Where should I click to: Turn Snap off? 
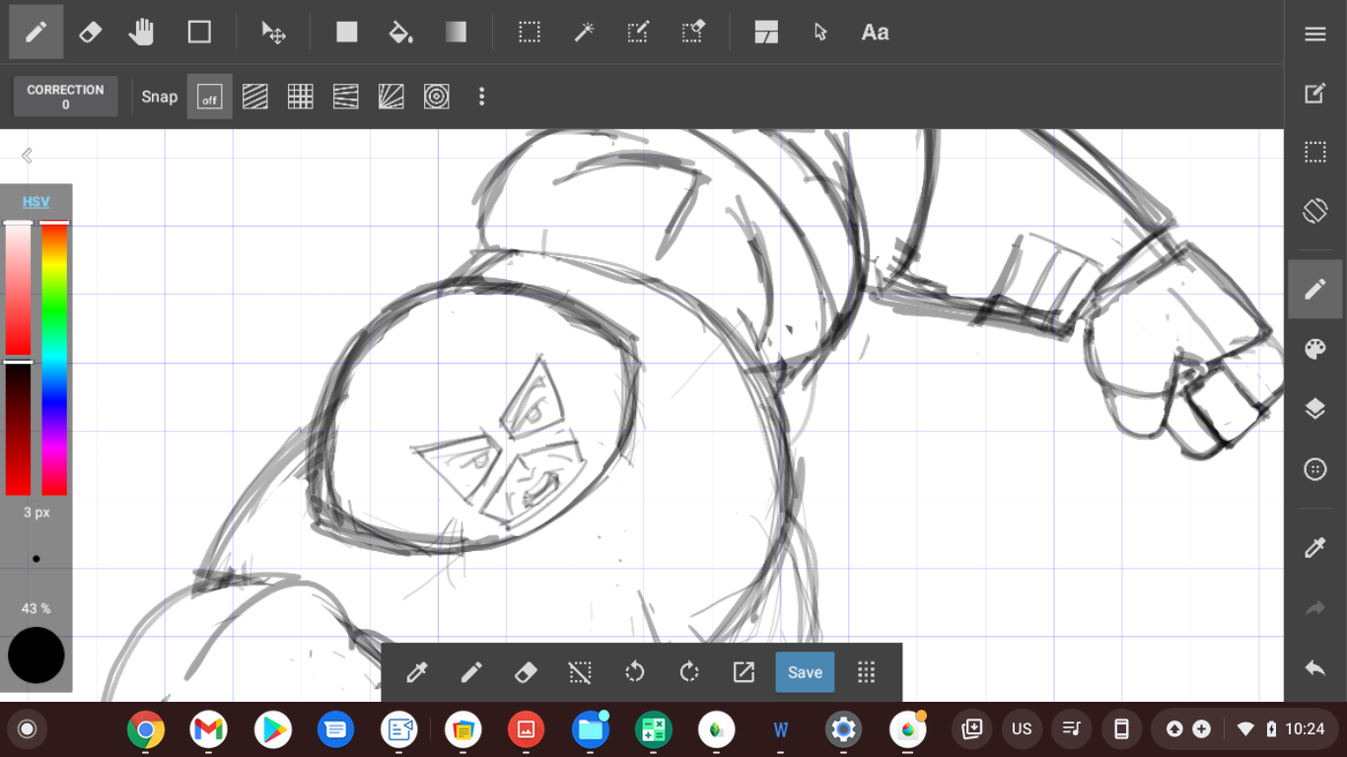[209, 97]
